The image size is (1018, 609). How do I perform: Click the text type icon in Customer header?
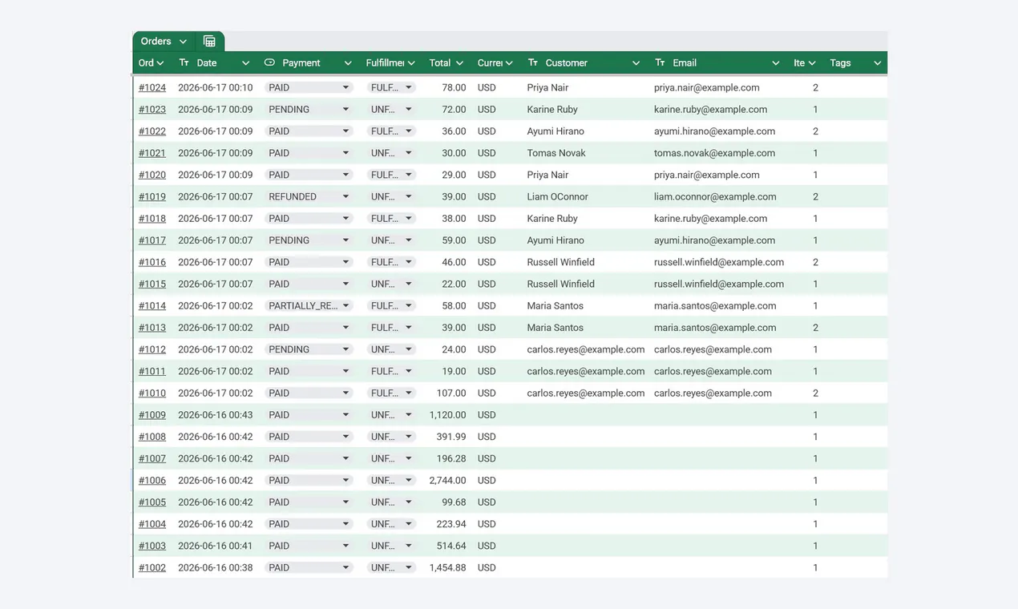click(x=533, y=63)
